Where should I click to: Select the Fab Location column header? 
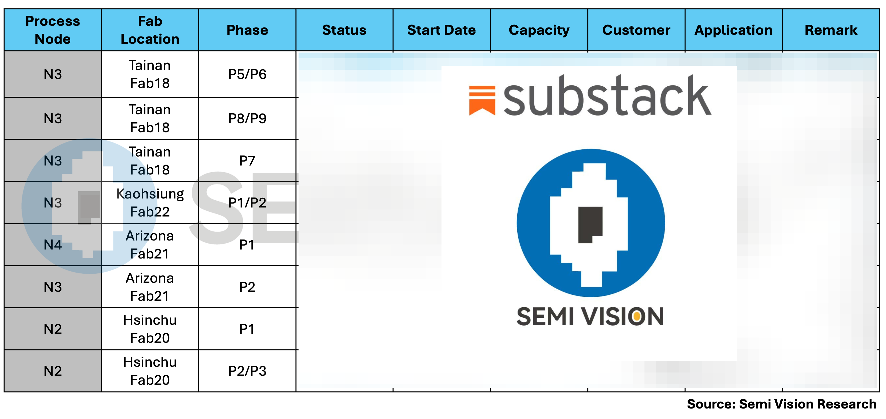point(150,30)
